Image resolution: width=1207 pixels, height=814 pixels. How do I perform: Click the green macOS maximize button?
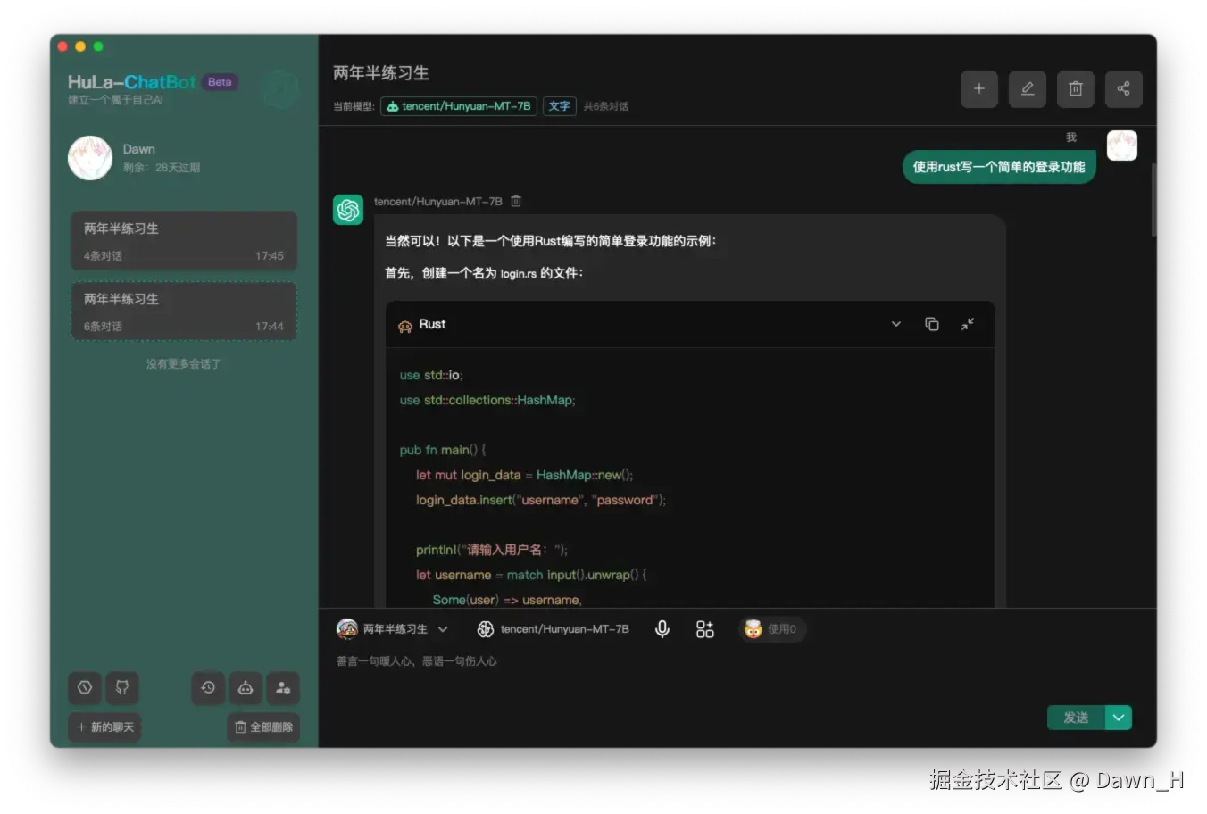click(98, 46)
